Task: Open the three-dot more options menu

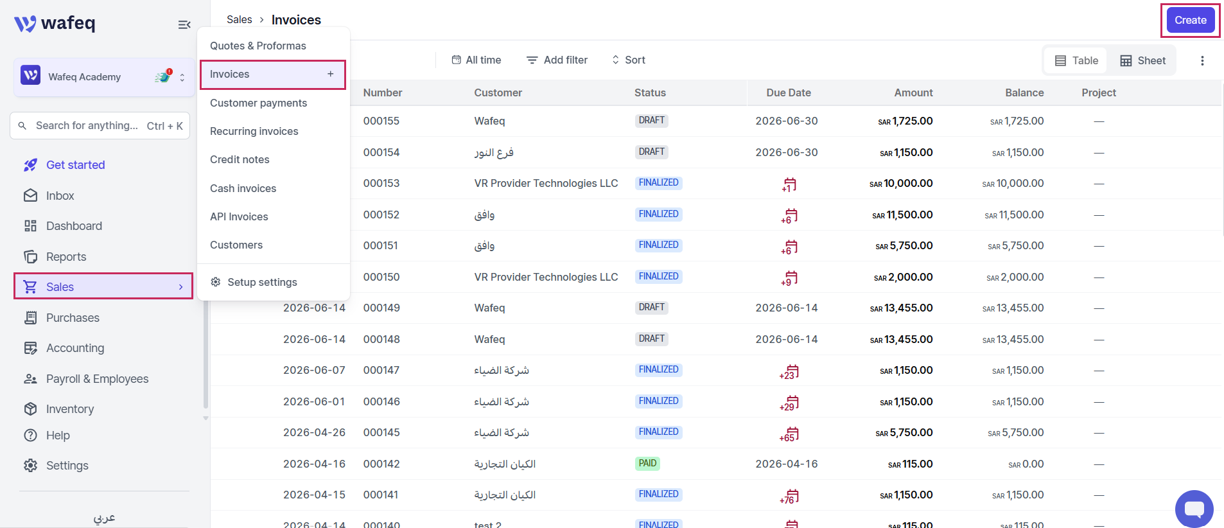Action: [x=1202, y=60]
